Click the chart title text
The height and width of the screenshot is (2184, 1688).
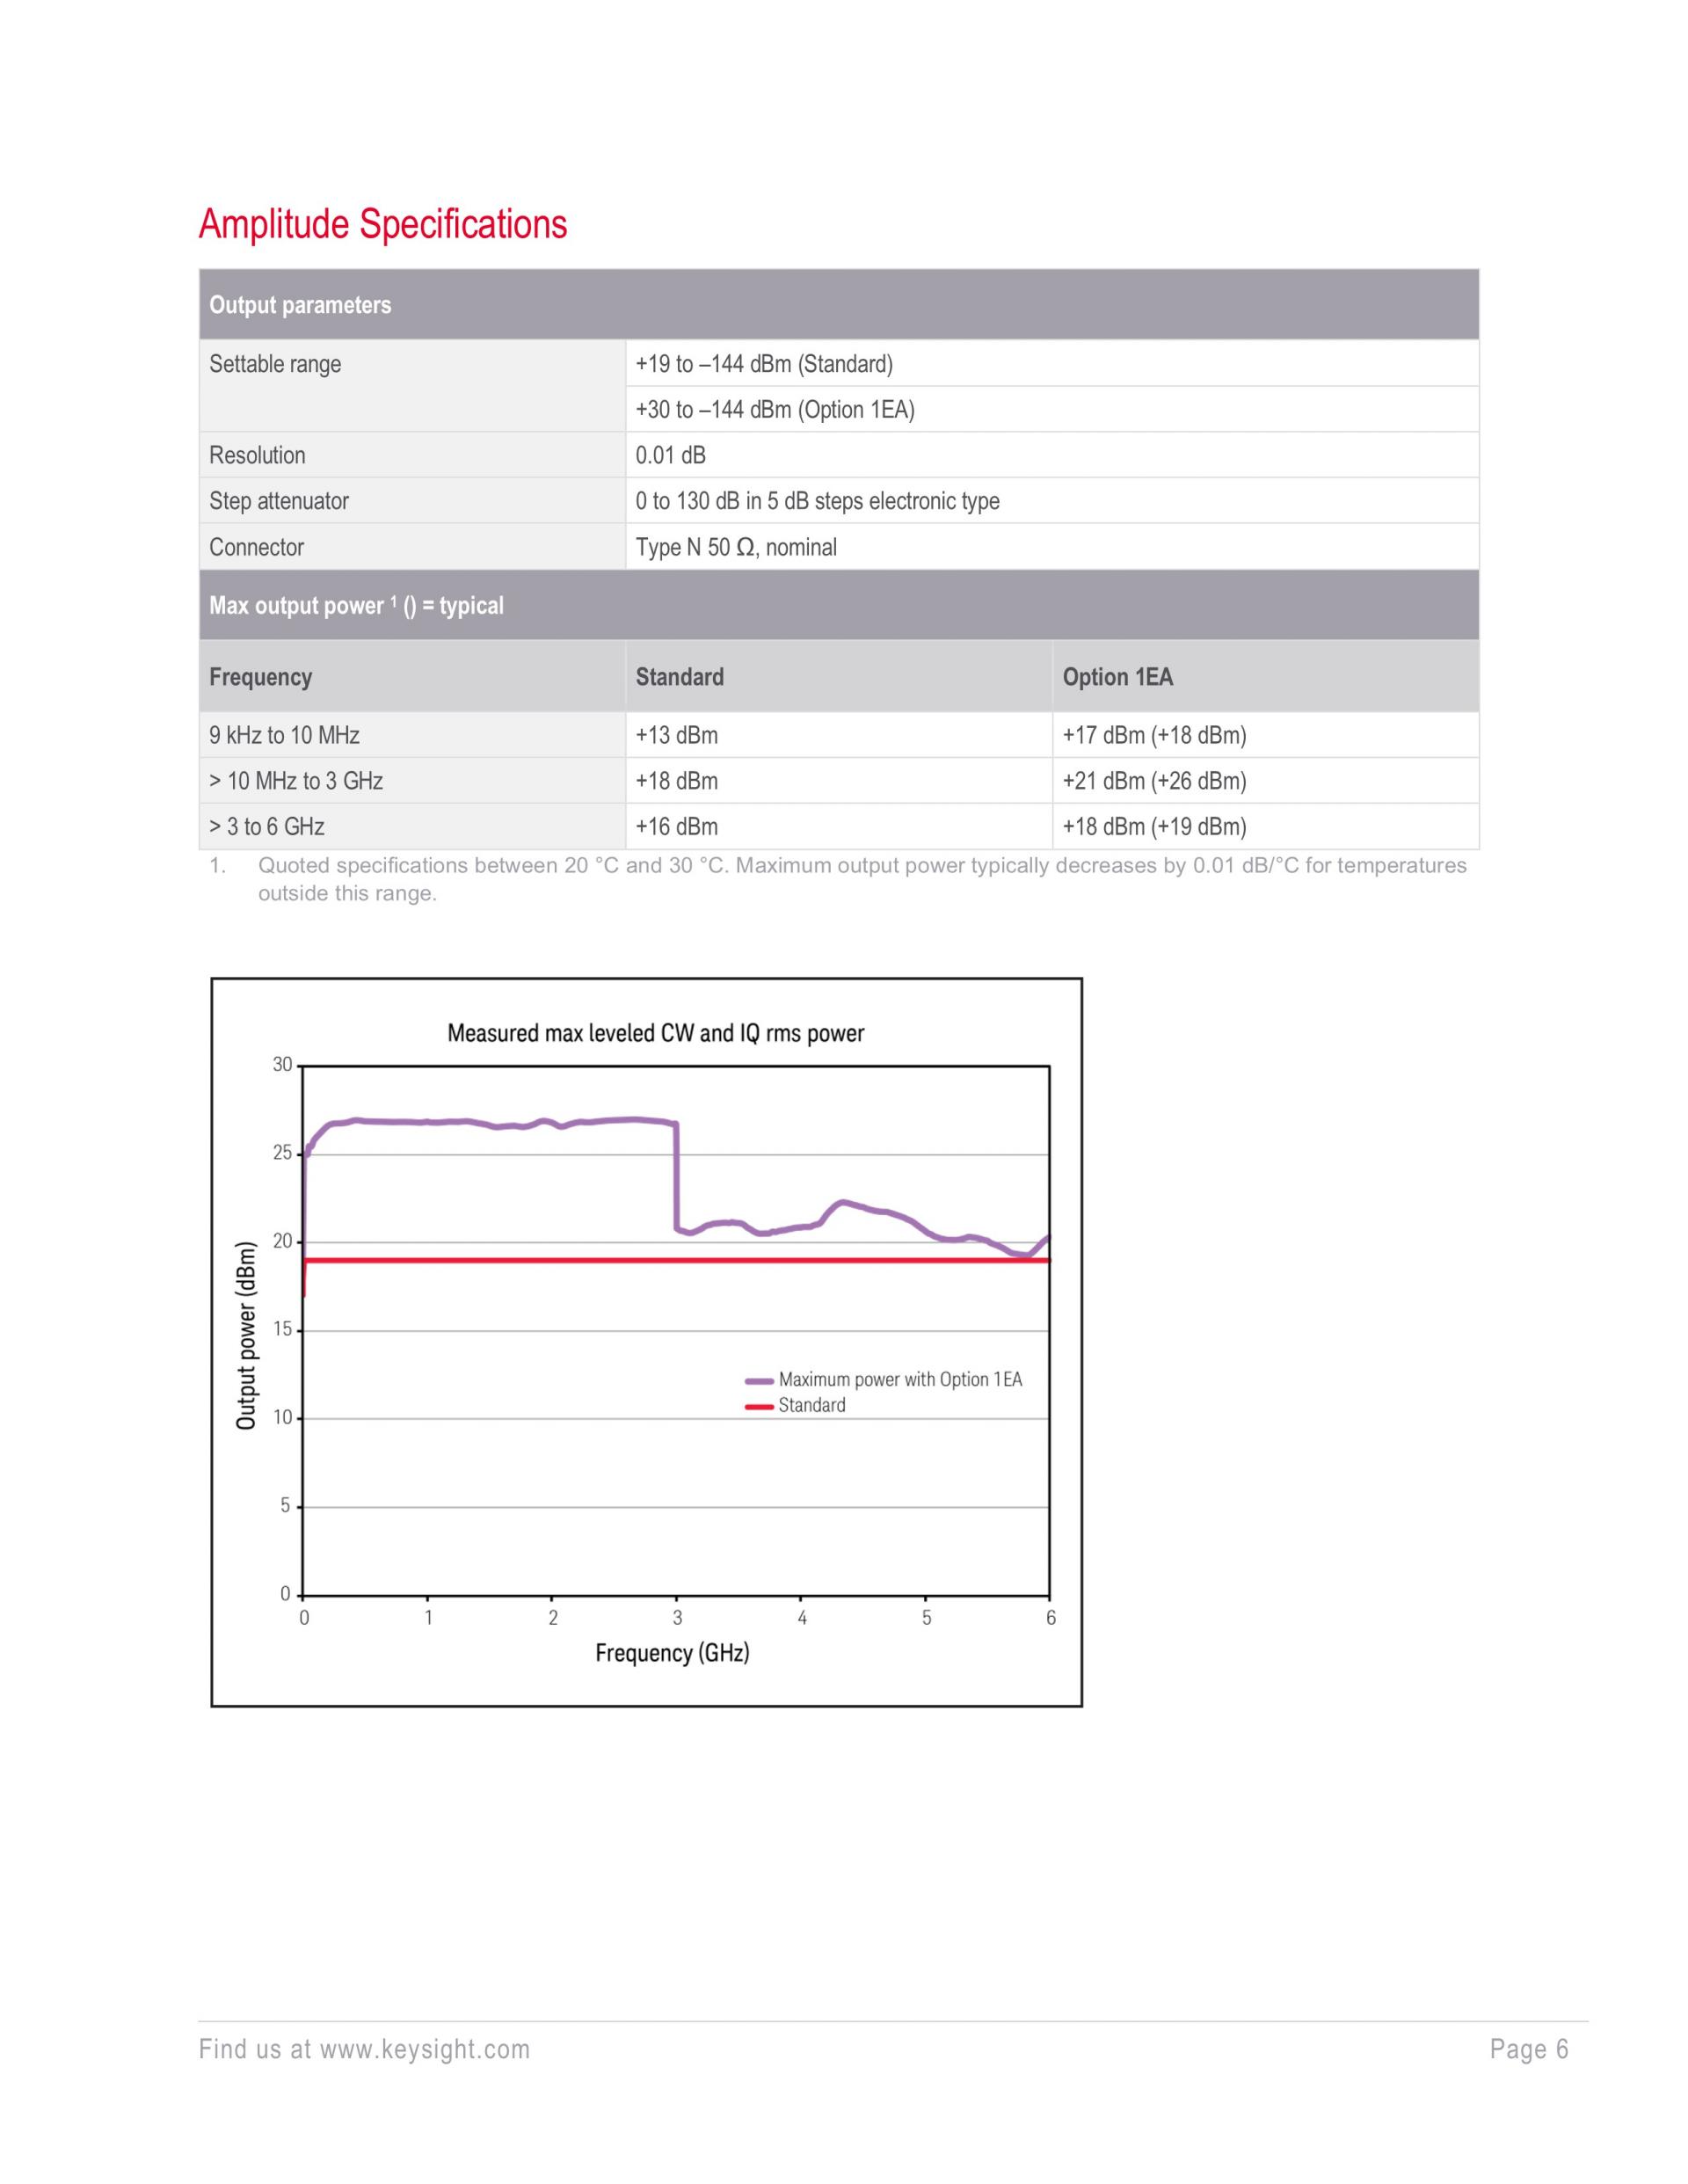point(655,1033)
